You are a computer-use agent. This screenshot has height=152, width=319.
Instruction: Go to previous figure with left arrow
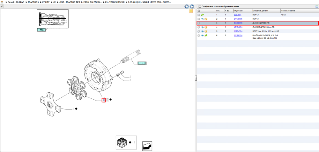click(x=187, y=6)
